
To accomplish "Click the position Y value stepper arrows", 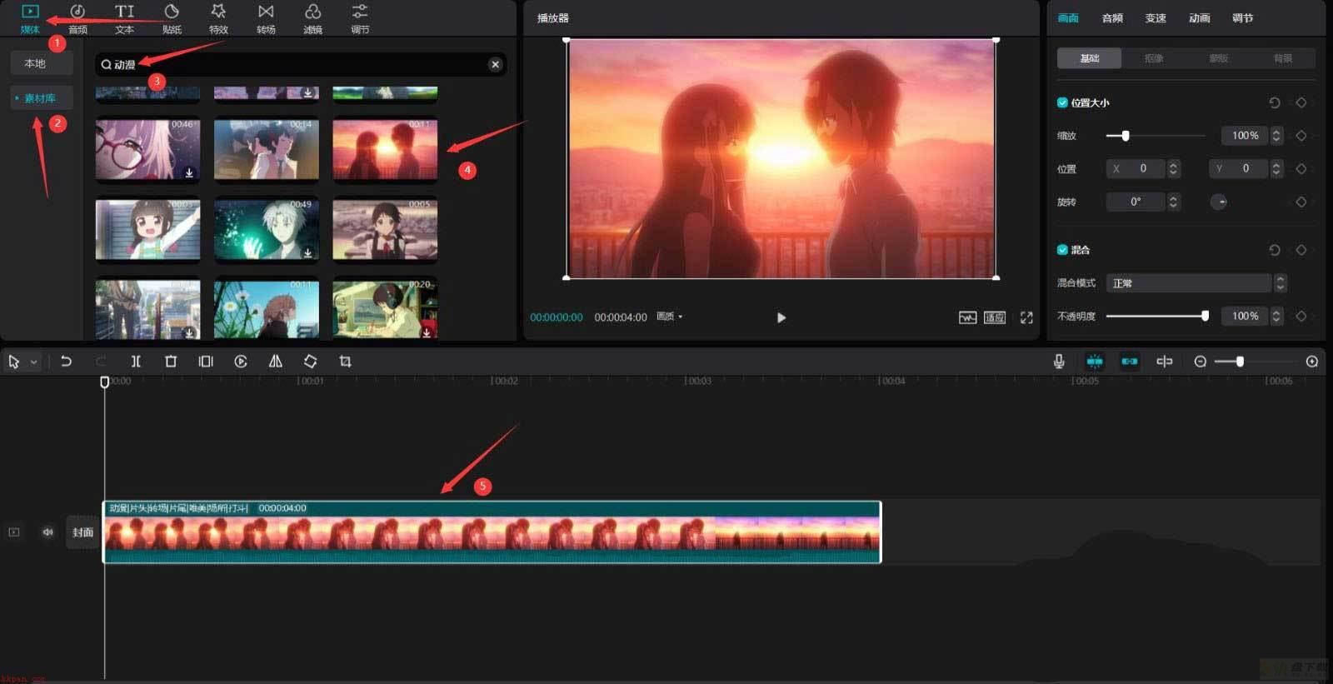I will point(1276,168).
